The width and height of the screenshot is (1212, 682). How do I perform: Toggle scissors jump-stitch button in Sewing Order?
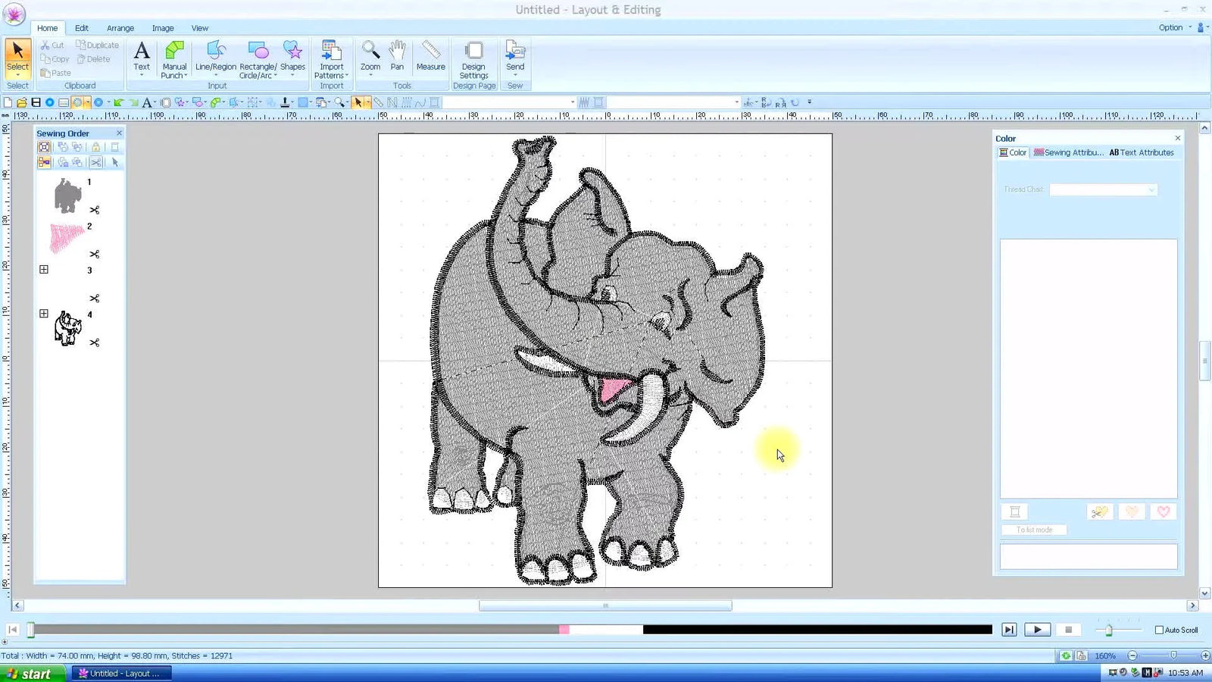[97, 161]
